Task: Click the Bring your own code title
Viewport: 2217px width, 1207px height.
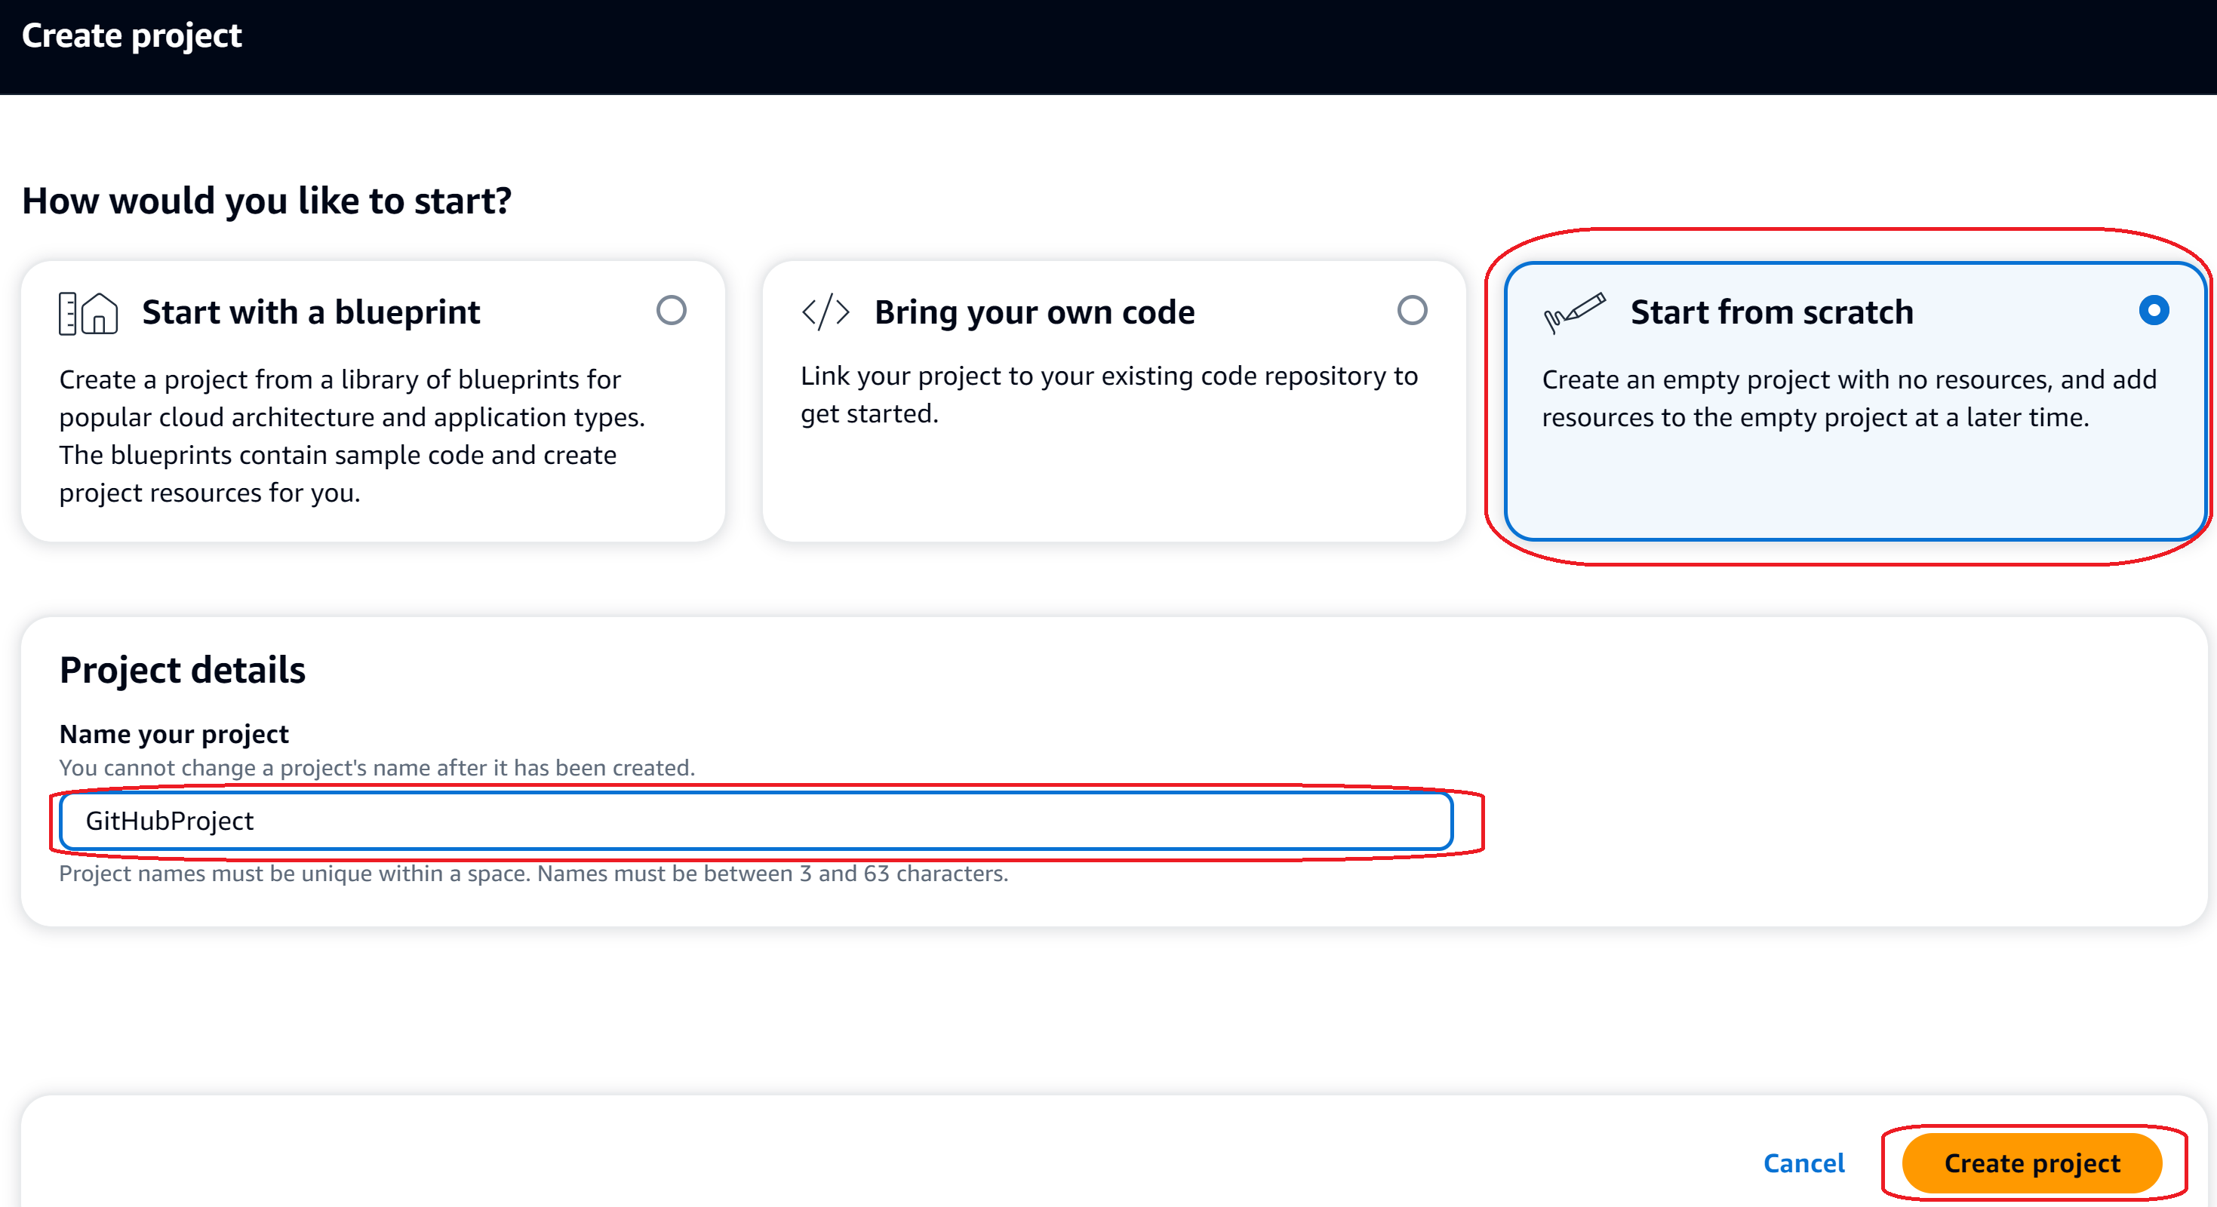Action: click(1035, 312)
